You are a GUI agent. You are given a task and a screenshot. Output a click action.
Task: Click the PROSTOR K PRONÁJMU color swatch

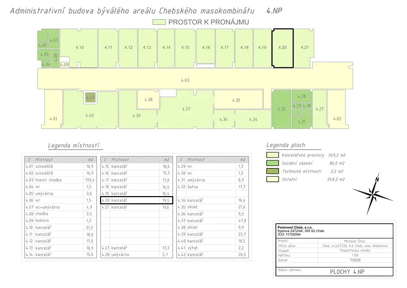coord(159,22)
